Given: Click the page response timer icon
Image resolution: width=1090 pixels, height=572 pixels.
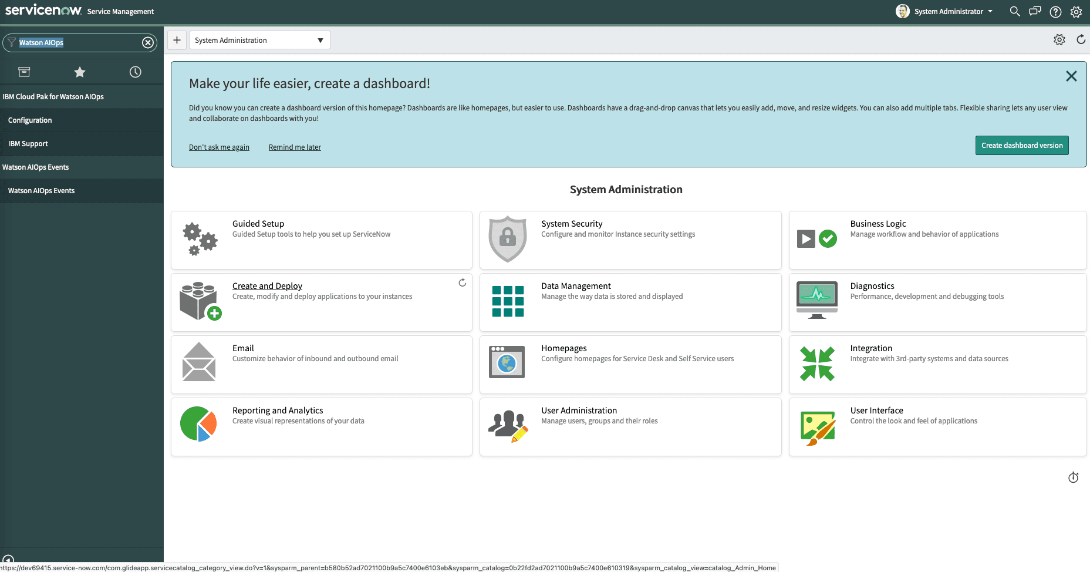Looking at the screenshot, I should (x=1073, y=477).
